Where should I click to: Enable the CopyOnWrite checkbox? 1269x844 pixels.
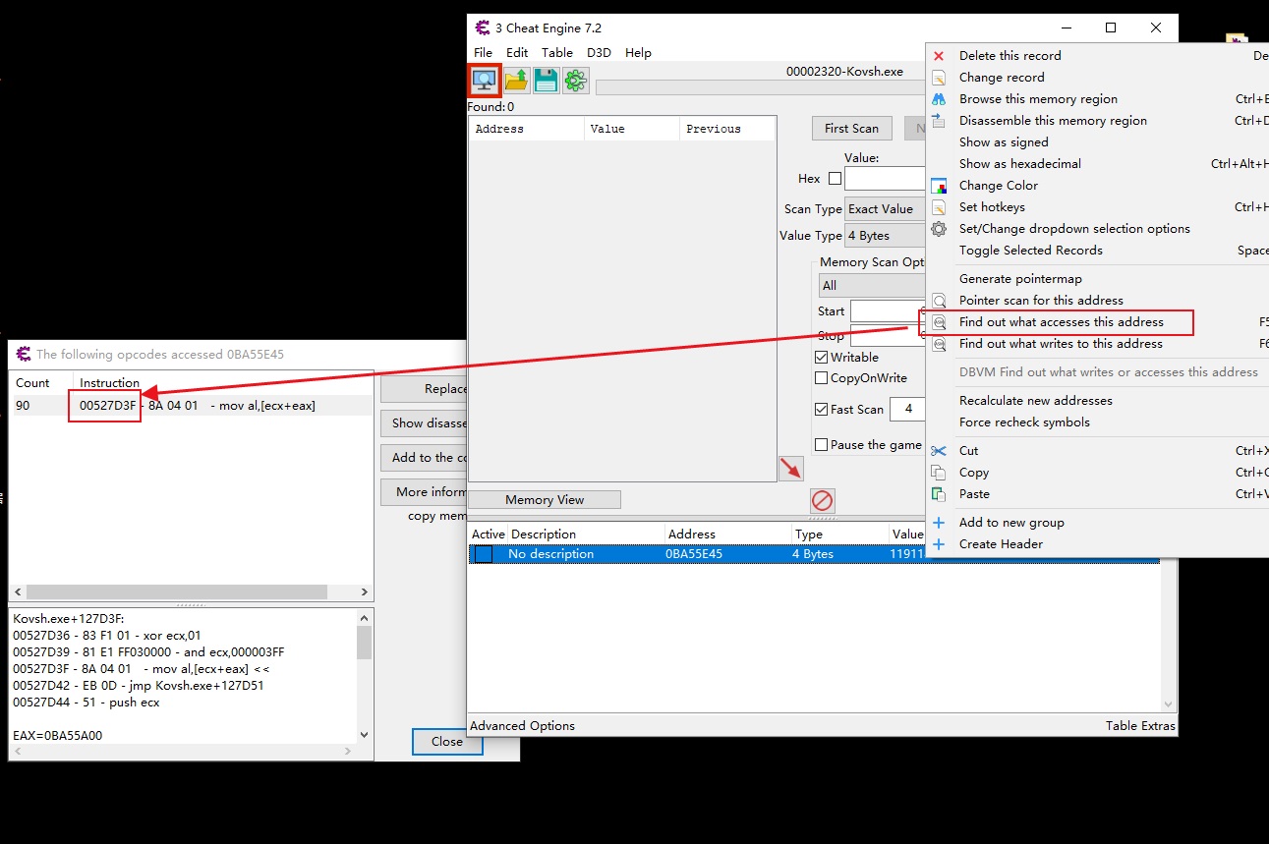coord(822,378)
